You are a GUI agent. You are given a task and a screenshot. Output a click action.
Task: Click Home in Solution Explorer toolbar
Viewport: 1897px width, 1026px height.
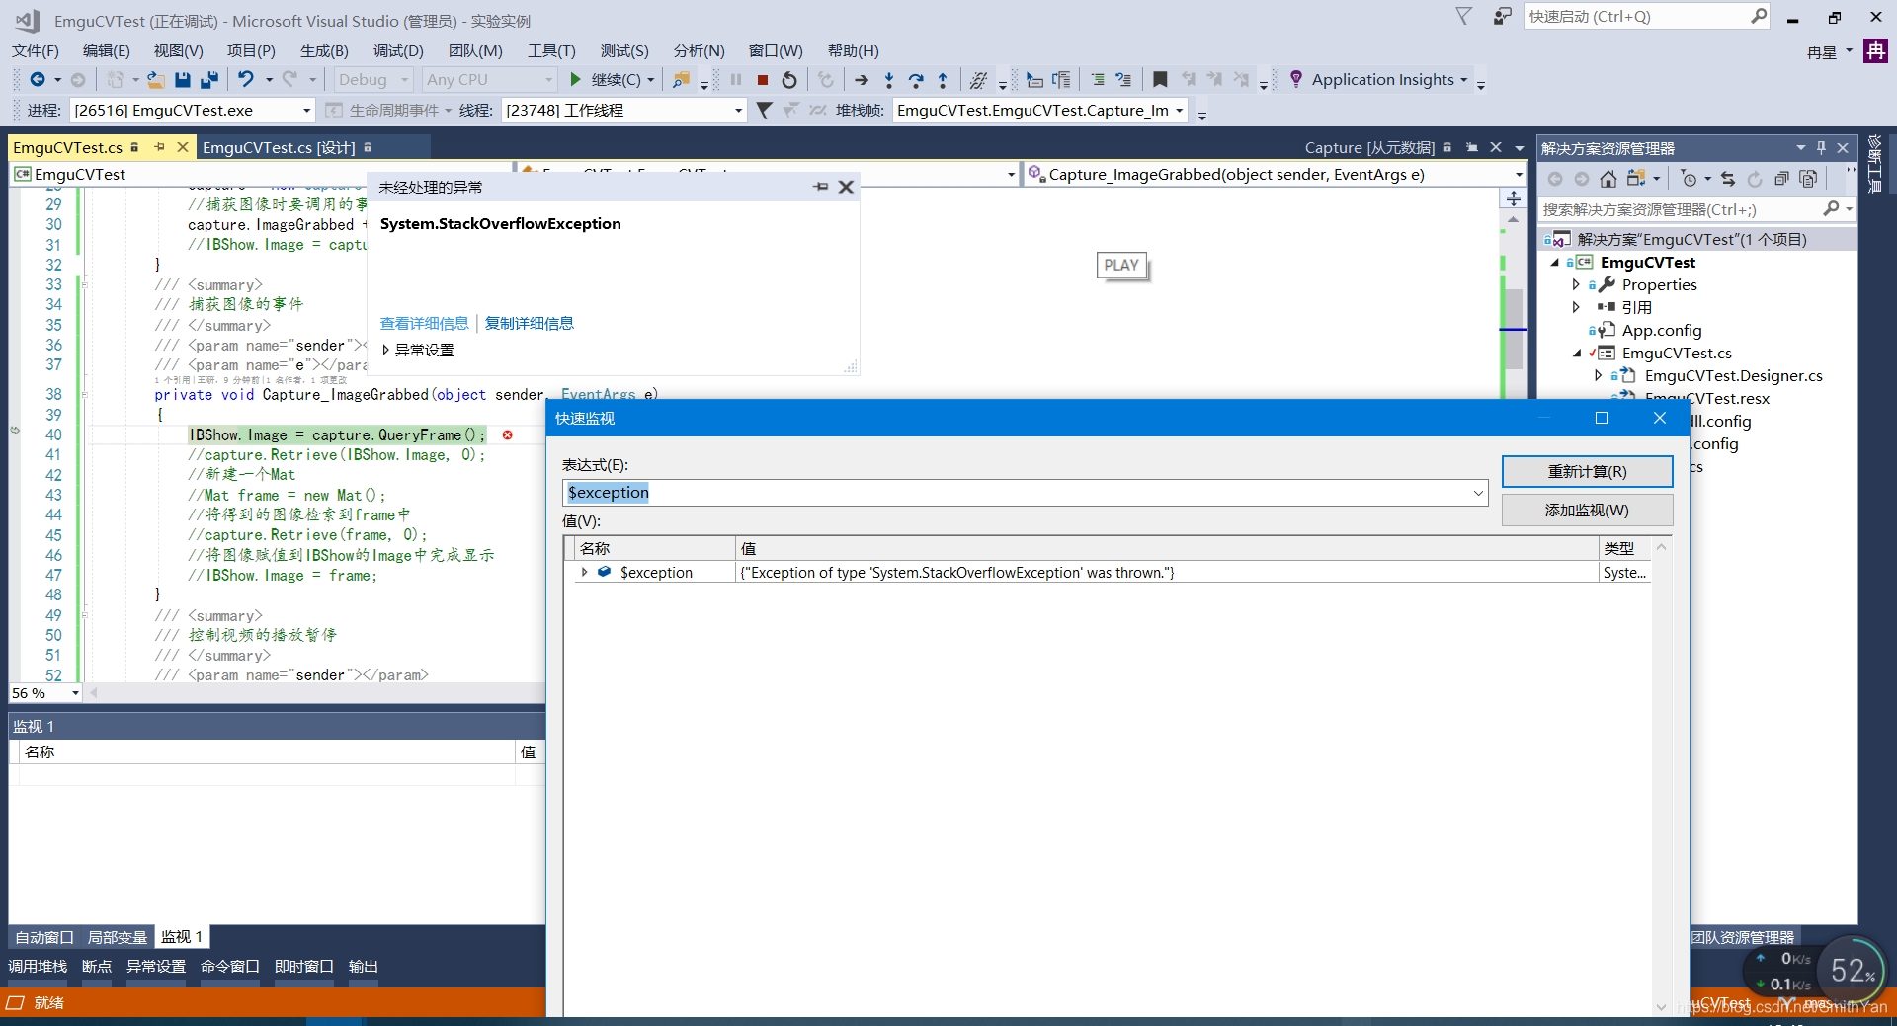coord(1608,179)
